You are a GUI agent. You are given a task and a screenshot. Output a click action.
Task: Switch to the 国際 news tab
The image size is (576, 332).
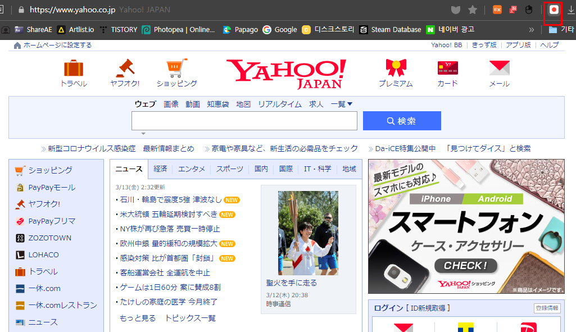[286, 169]
